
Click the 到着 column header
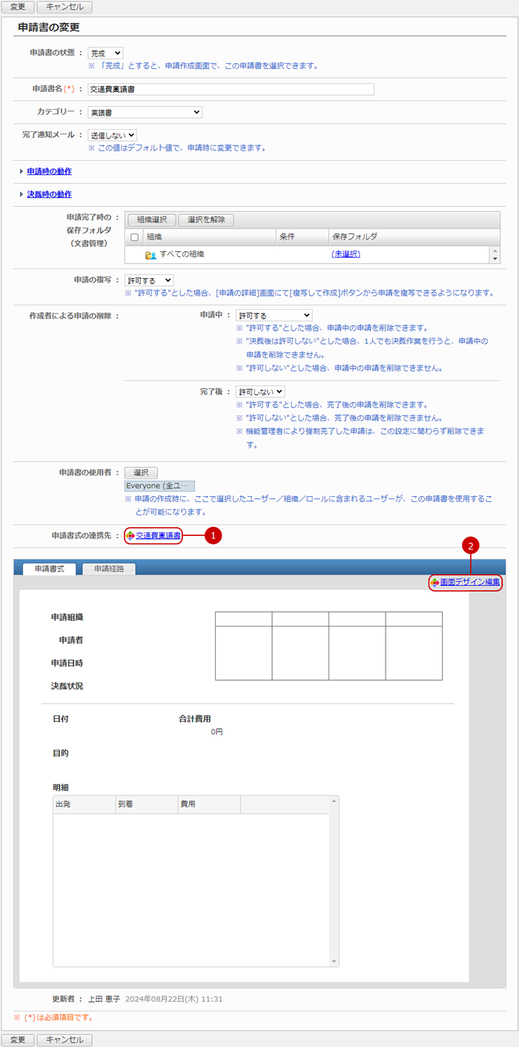pyautogui.click(x=145, y=805)
